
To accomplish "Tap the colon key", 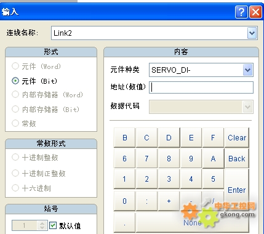I will (x=146, y=201).
